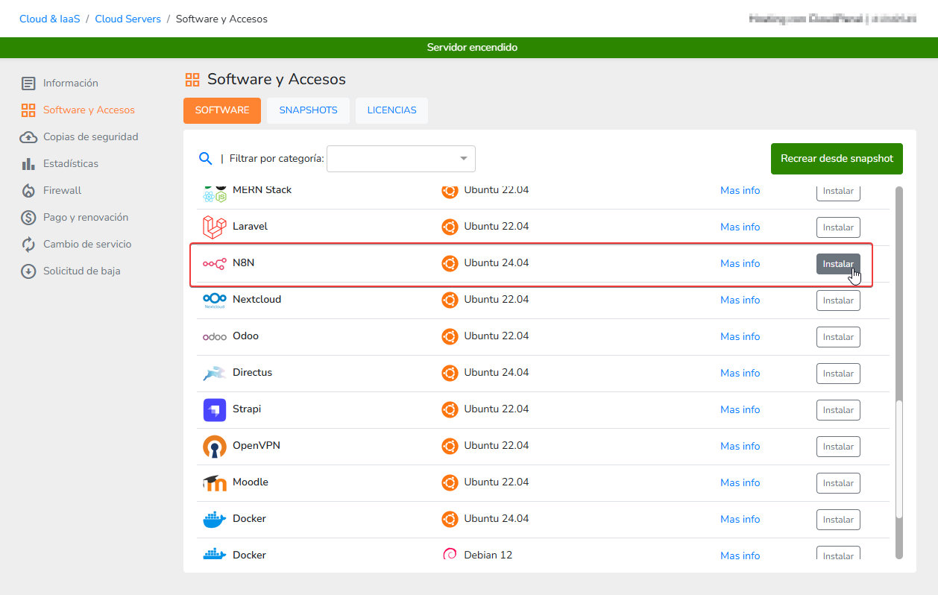Viewport: 938px width, 595px height.
Task: Open Mas info link for MERN Stack
Action: pyautogui.click(x=740, y=191)
